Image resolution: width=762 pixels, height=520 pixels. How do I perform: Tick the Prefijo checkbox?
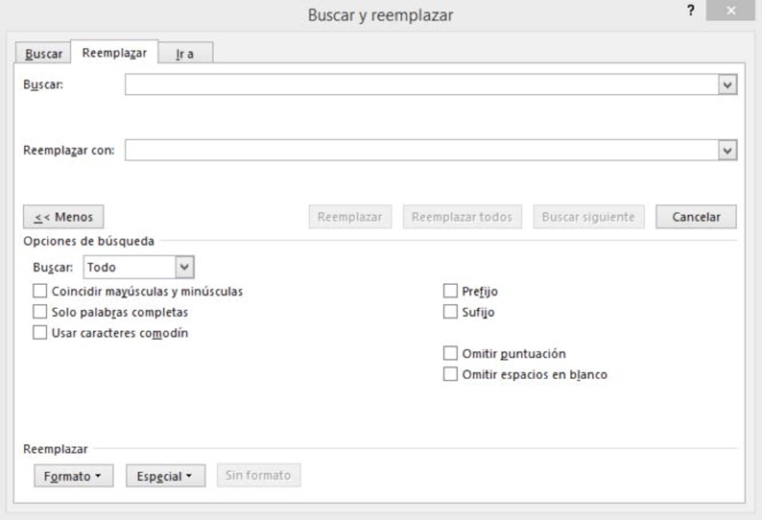click(450, 291)
